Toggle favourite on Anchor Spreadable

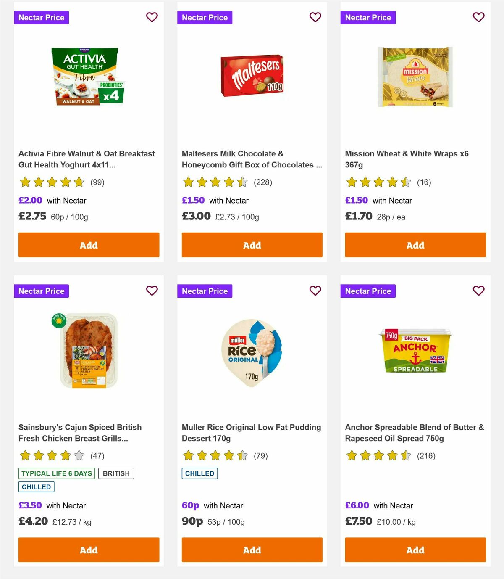pos(478,291)
